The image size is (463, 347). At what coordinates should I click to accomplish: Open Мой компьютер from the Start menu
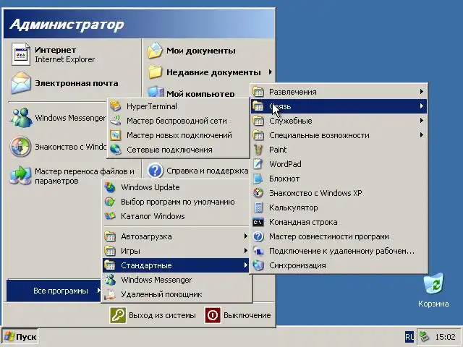click(x=191, y=93)
